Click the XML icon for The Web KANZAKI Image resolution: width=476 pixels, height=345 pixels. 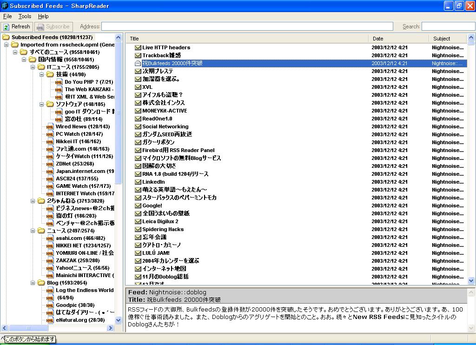[59, 90]
